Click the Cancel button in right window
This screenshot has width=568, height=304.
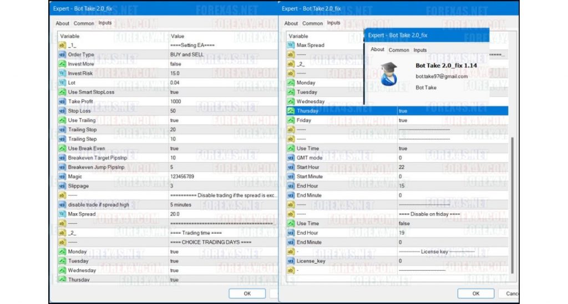coord(509,293)
